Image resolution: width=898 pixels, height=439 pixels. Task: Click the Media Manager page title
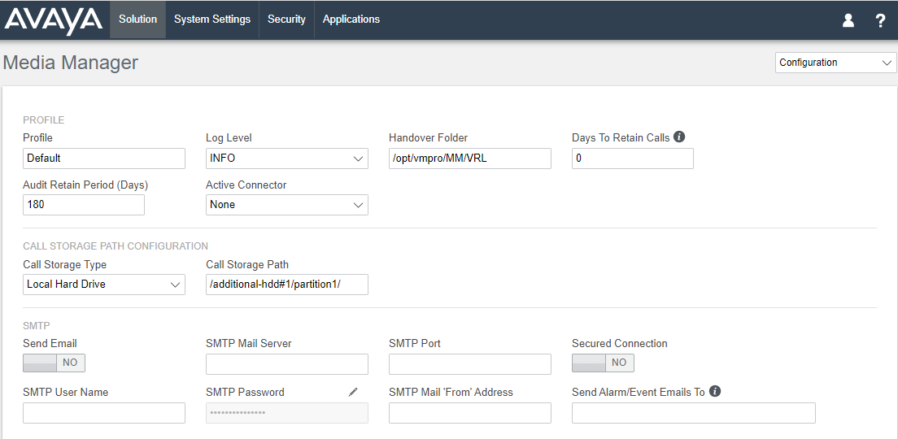(x=71, y=63)
